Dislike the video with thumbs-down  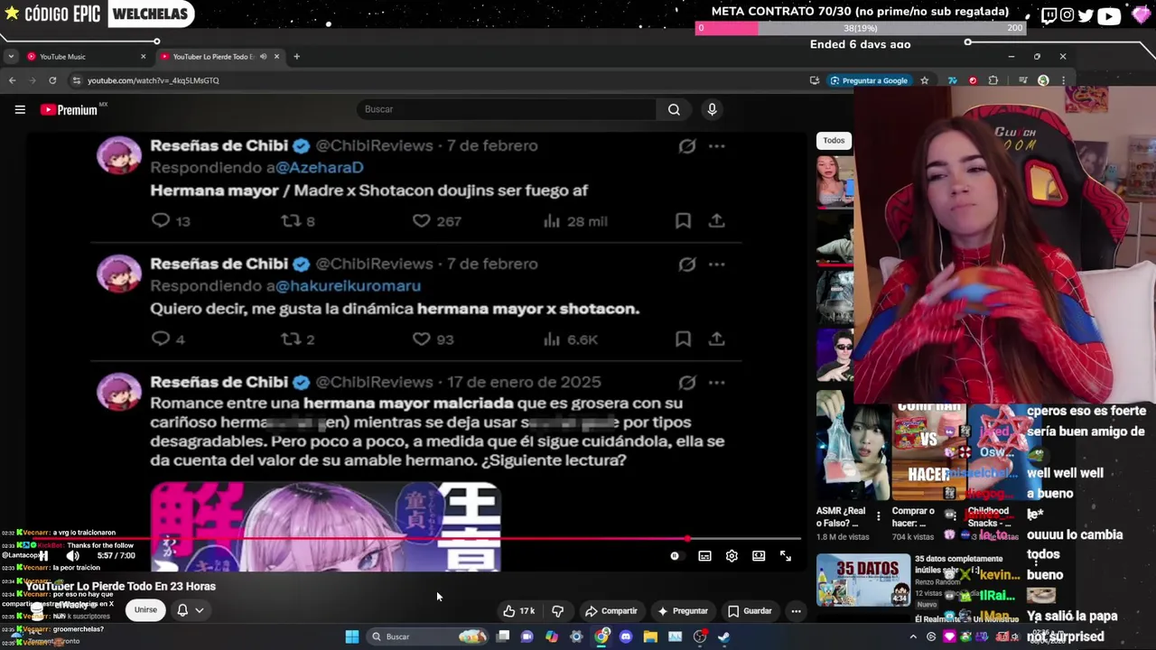pyautogui.click(x=557, y=611)
